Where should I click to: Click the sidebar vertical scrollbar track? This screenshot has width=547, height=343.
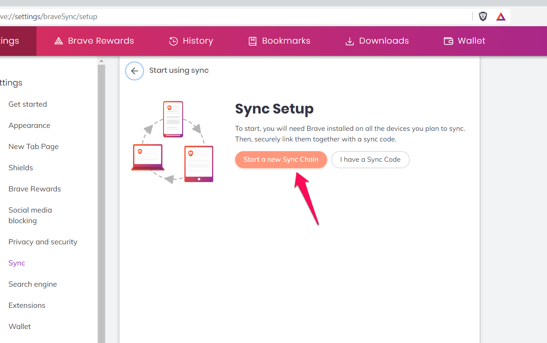(101, 203)
